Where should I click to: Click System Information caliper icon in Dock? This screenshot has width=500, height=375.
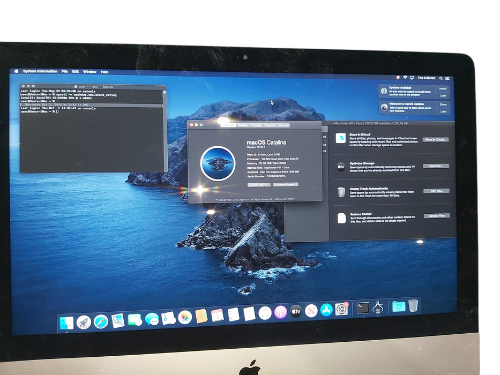tap(378, 307)
